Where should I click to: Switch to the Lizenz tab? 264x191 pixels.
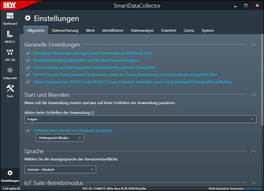[x=189, y=30]
